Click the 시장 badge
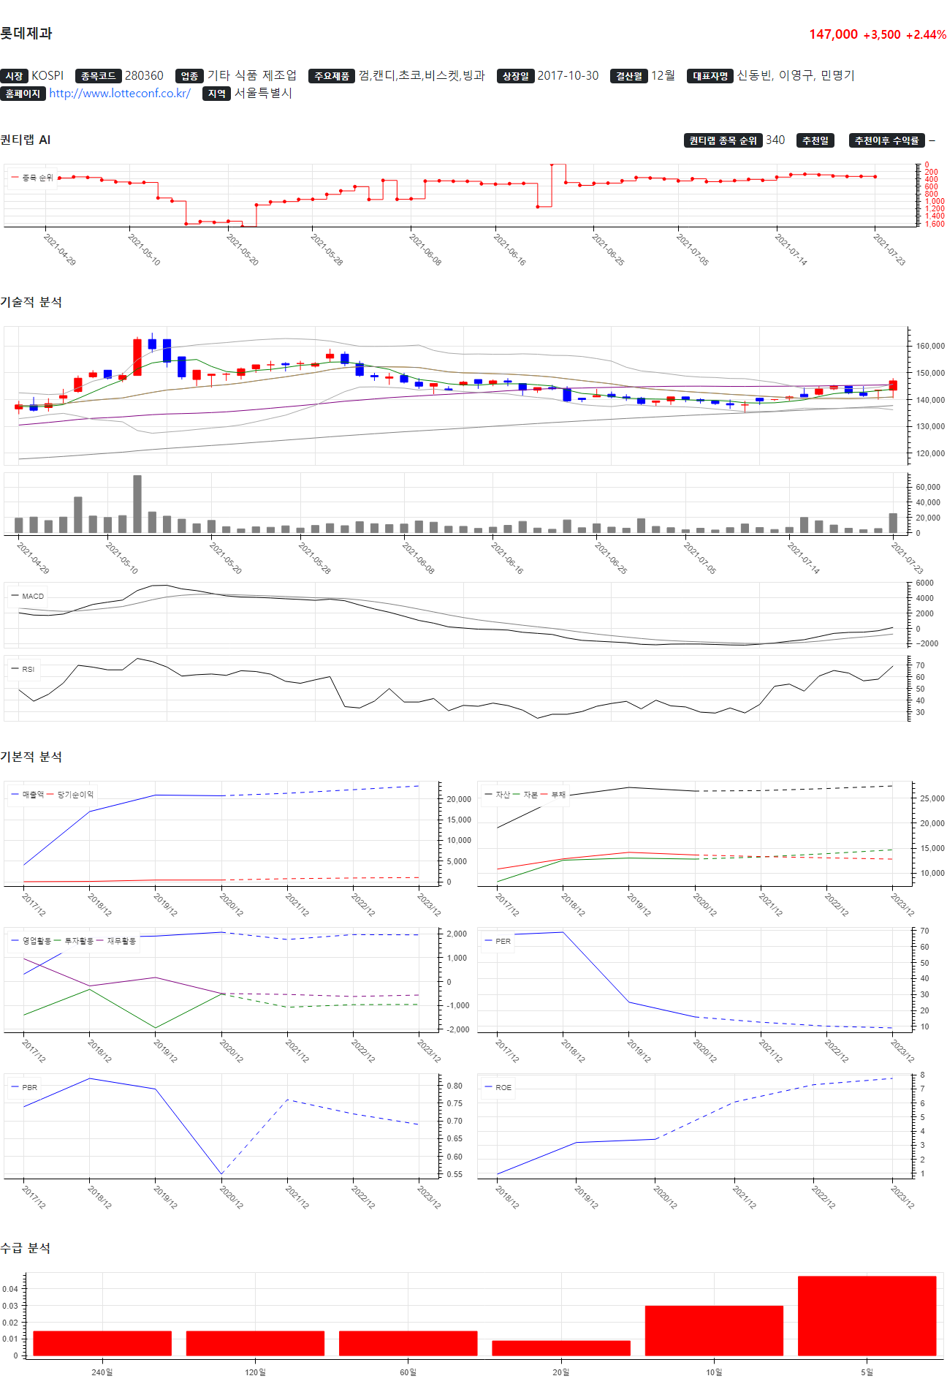 (x=14, y=76)
